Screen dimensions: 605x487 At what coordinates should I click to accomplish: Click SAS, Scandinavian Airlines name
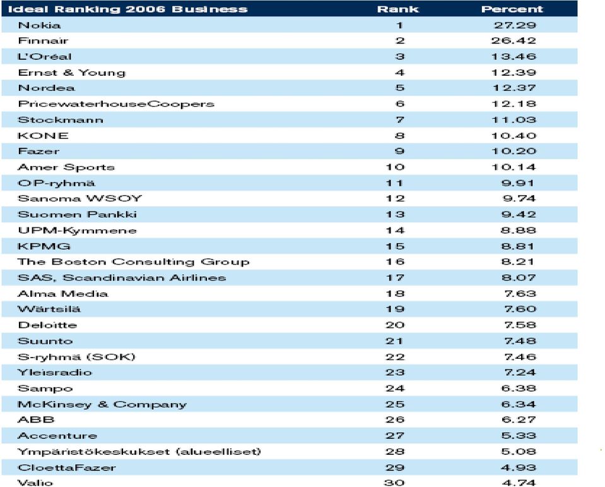(x=122, y=278)
